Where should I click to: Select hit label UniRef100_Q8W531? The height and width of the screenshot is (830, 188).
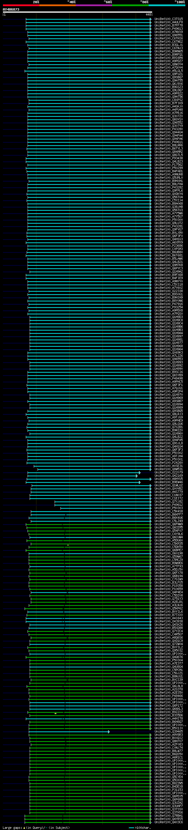click(x=169, y=469)
